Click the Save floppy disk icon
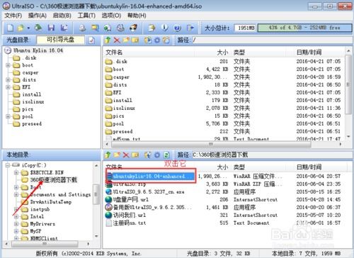354x258 pixels. pyautogui.click(x=51, y=28)
